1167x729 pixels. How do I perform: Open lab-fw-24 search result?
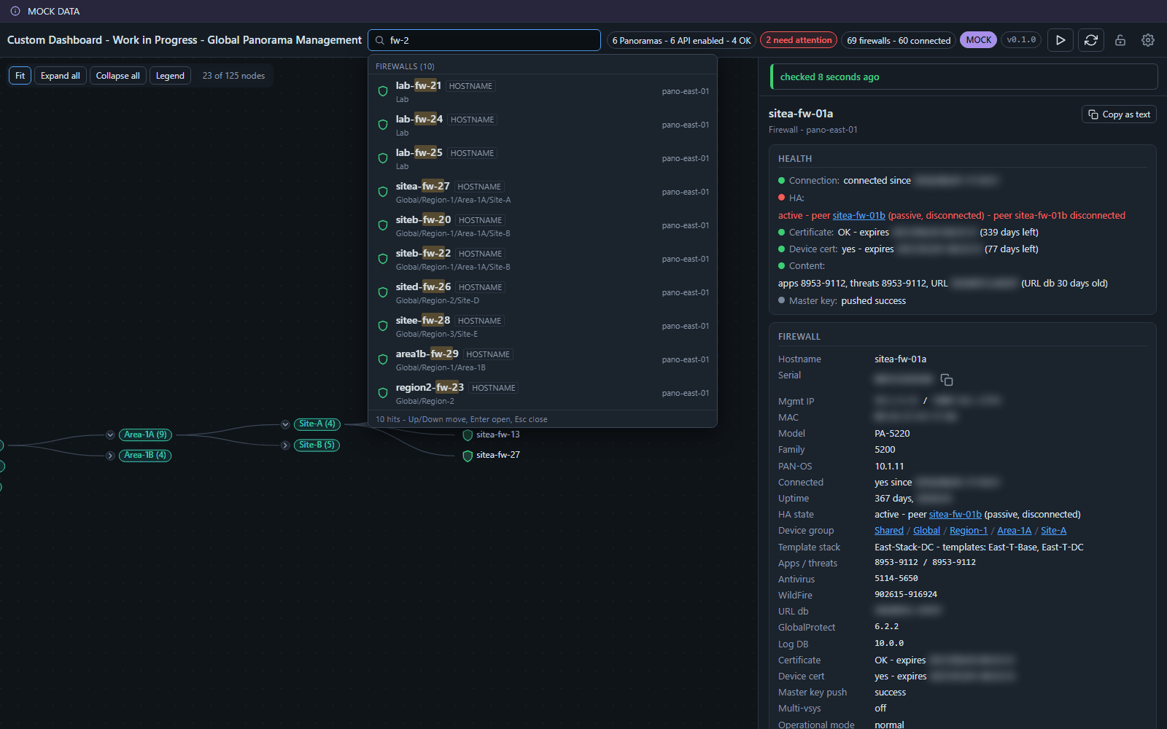tap(543, 125)
